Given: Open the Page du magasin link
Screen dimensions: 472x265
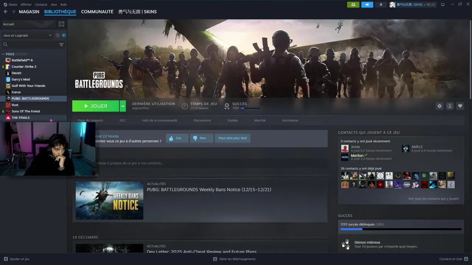Looking at the screenshot, I should pos(90,120).
